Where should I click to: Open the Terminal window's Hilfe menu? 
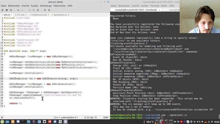click(x=172, y=6)
